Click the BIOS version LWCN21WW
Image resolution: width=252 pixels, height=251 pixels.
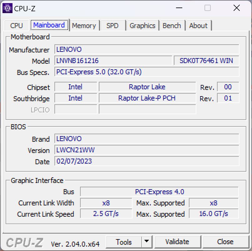click(x=147, y=150)
